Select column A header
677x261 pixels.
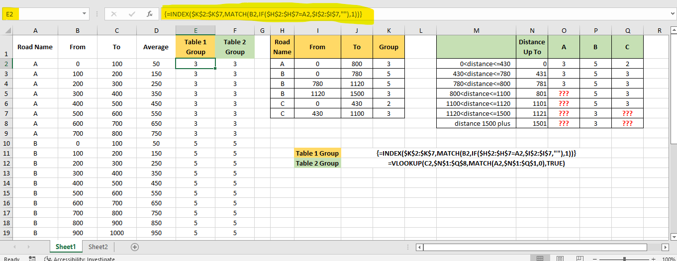click(35, 31)
